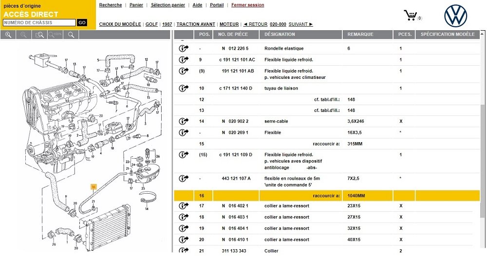
Task: Open info icon for 171 121 140 D
Action: pyautogui.click(x=184, y=88)
